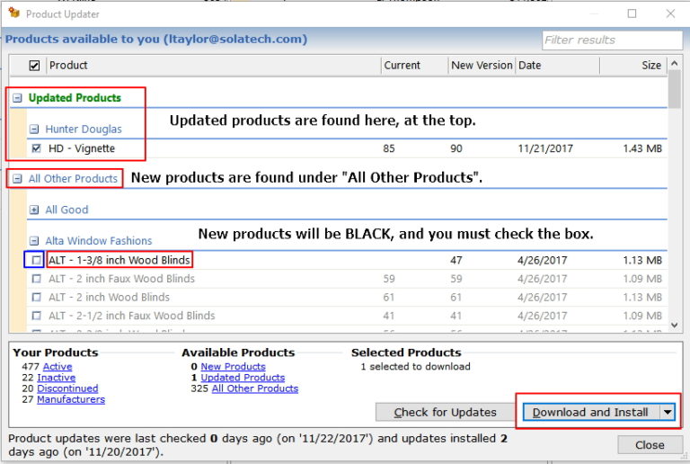The image size is (690, 464).
Task: Maximize the Product Updater window
Action: [632, 13]
